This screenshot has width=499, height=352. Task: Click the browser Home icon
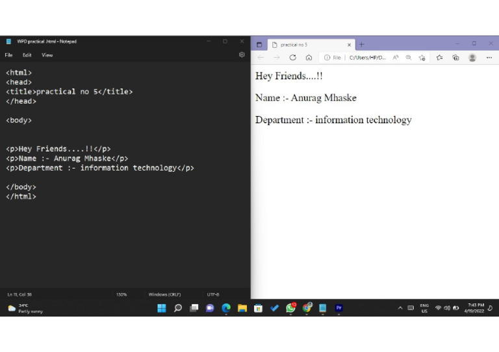309,58
